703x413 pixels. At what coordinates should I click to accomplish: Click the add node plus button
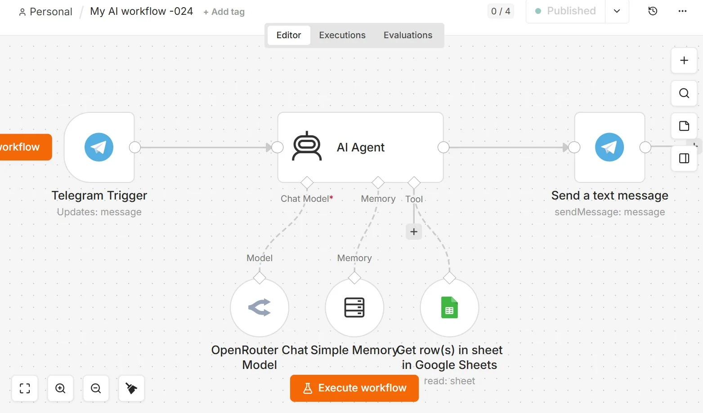(684, 61)
